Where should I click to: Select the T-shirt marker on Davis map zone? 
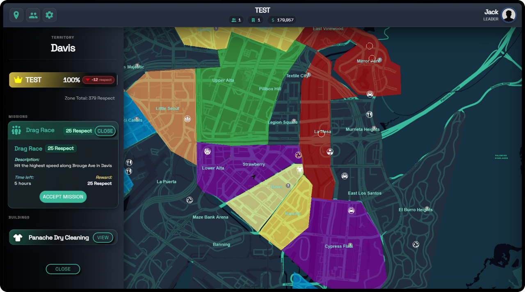click(299, 169)
